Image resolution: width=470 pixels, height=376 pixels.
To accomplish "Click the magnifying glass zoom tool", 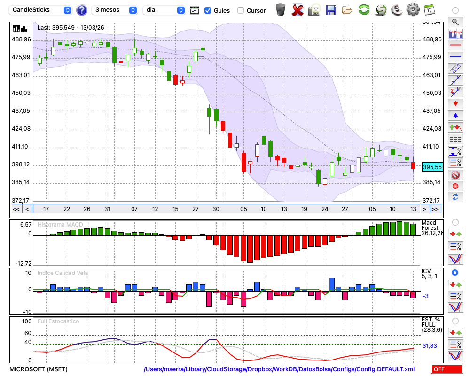I will click(x=455, y=22).
